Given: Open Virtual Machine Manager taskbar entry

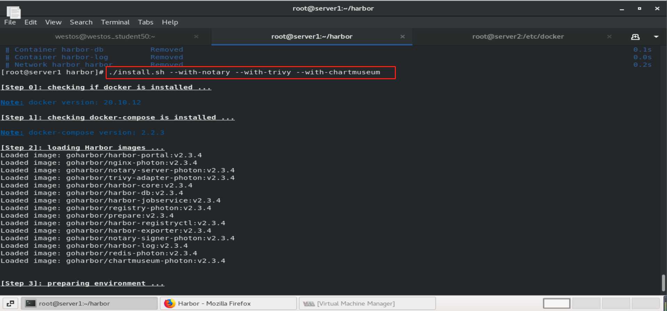Looking at the screenshot, I should point(367,303).
